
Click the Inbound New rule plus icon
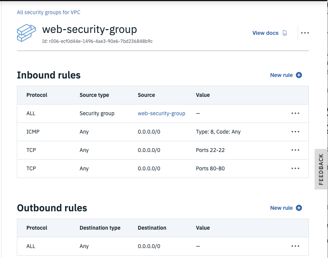[x=299, y=75]
